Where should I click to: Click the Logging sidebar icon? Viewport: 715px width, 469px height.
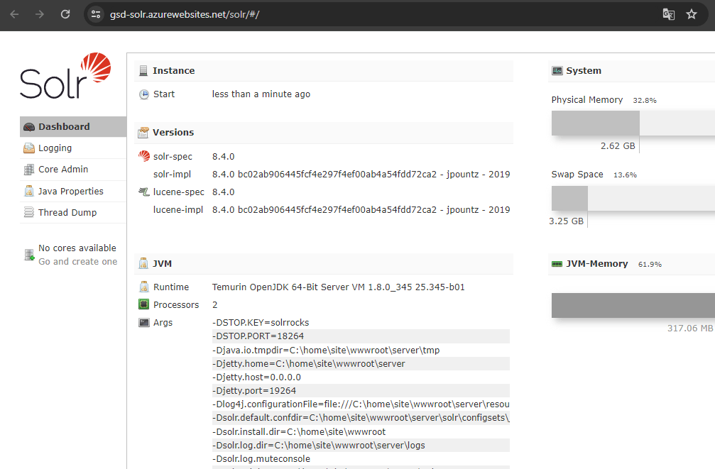[x=29, y=148]
